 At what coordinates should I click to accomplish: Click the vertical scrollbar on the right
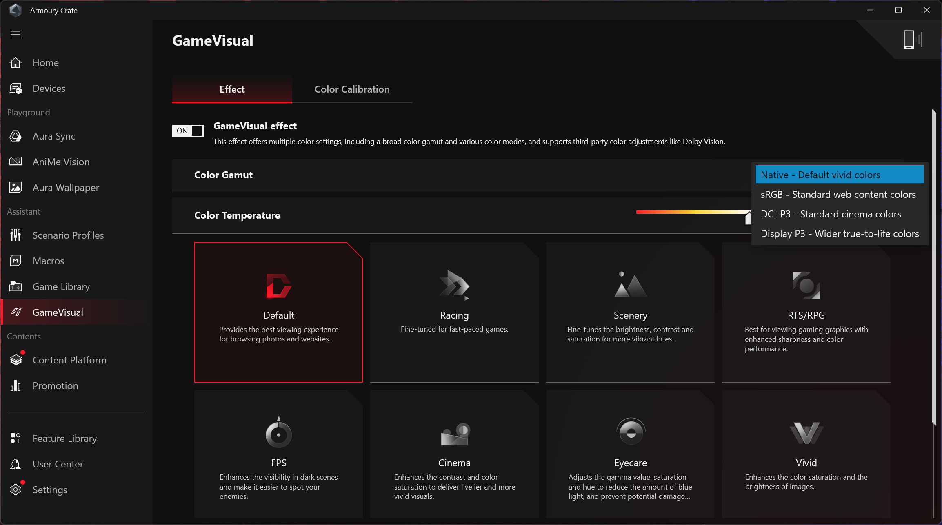[933, 267]
